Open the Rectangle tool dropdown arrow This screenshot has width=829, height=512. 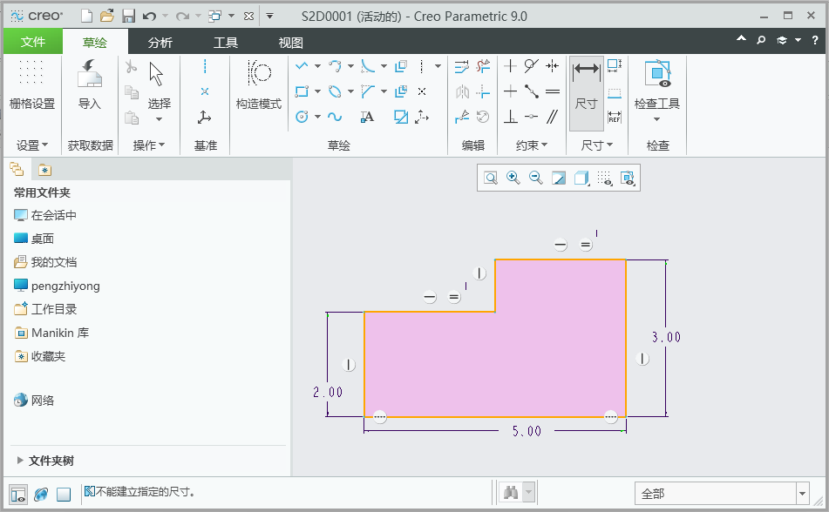[x=317, y=91]
